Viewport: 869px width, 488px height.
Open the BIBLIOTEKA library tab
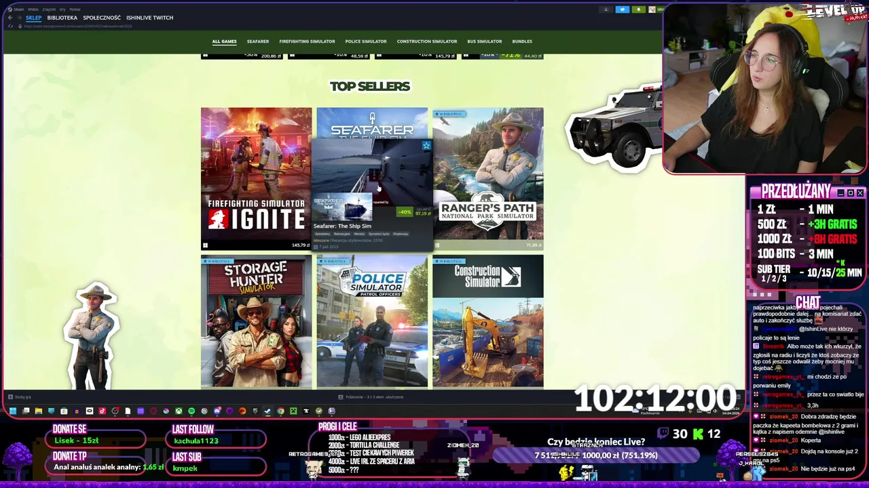[x=62, y=18]
